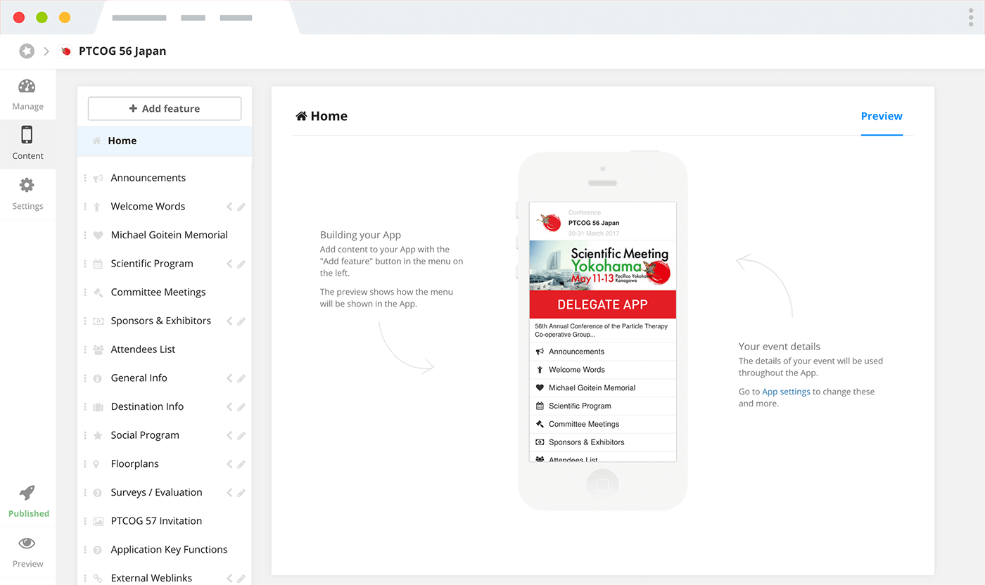Click Scientific Meeting Yokohama banner image
The width and height of the screenshot is (985, 585).
coord(603,265)
